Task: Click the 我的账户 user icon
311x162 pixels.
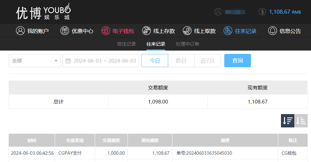Action: [x=20, y=31]
